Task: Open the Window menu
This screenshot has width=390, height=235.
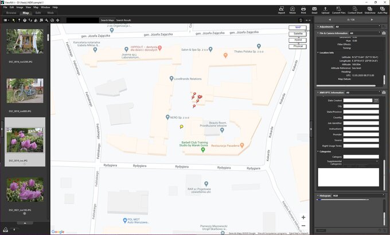Action: click(x=45, y=7)
